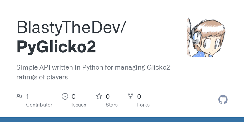The height and width of the screenshot is (122, 244).
Task: Click 'ratings of players' description line
Action: (42, 77)
